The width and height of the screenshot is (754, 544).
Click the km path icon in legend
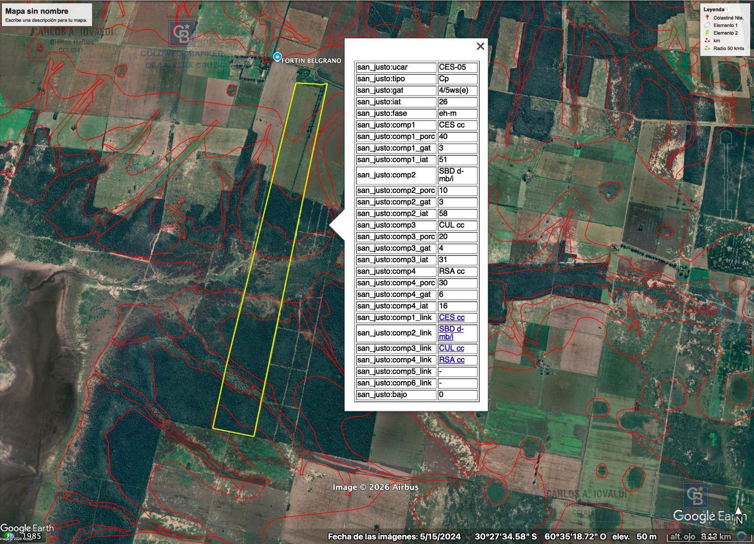pos(707,40)
